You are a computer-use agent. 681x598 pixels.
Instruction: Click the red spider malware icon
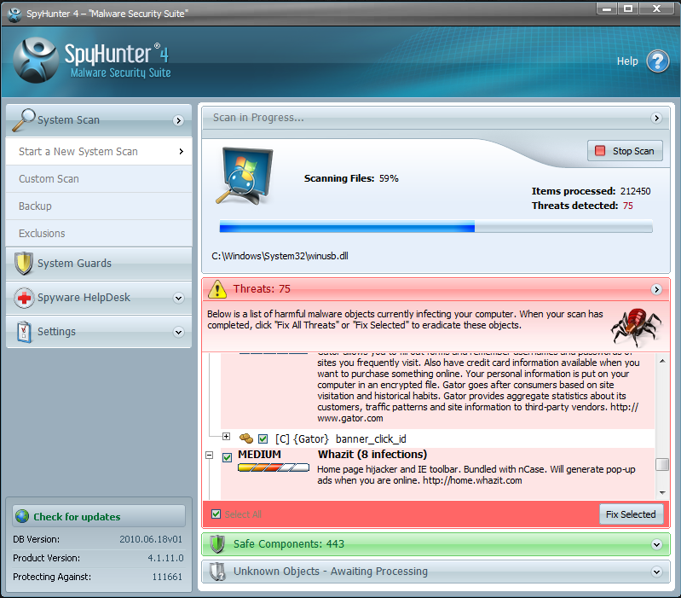tap(637, 327)
